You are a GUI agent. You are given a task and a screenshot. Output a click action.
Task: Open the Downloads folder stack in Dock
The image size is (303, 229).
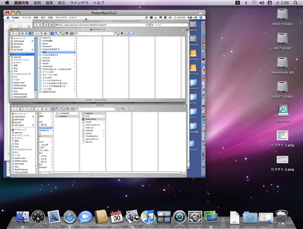250,217
